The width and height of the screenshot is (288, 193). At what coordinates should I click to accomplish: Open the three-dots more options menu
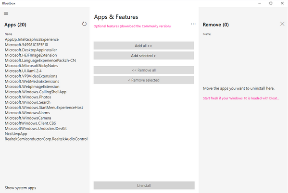click(x=193, y=24)
